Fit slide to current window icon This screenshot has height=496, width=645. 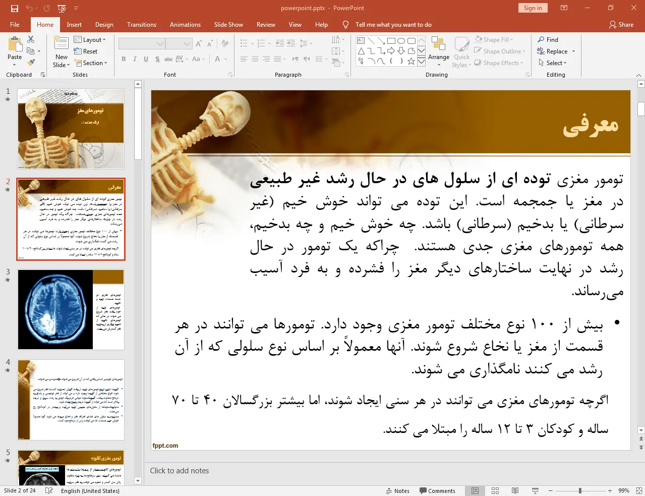639,490
